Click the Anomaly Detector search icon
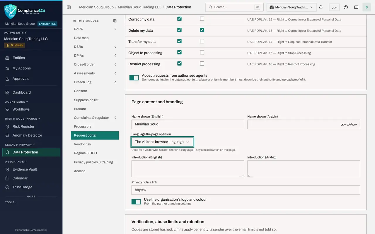This screenshot has width=375, height=234. 7,135
